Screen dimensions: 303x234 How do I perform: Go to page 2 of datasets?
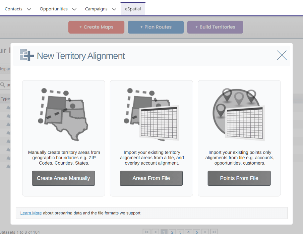tap(172, 232)
